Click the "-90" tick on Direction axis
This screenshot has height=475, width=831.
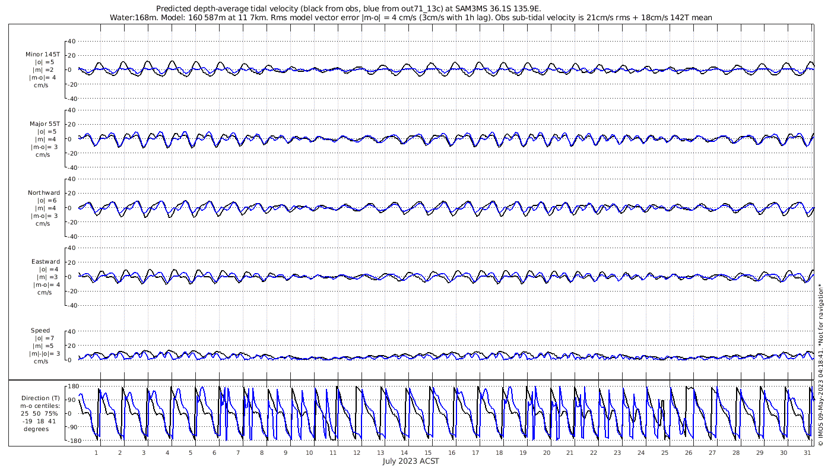(75, 427)
